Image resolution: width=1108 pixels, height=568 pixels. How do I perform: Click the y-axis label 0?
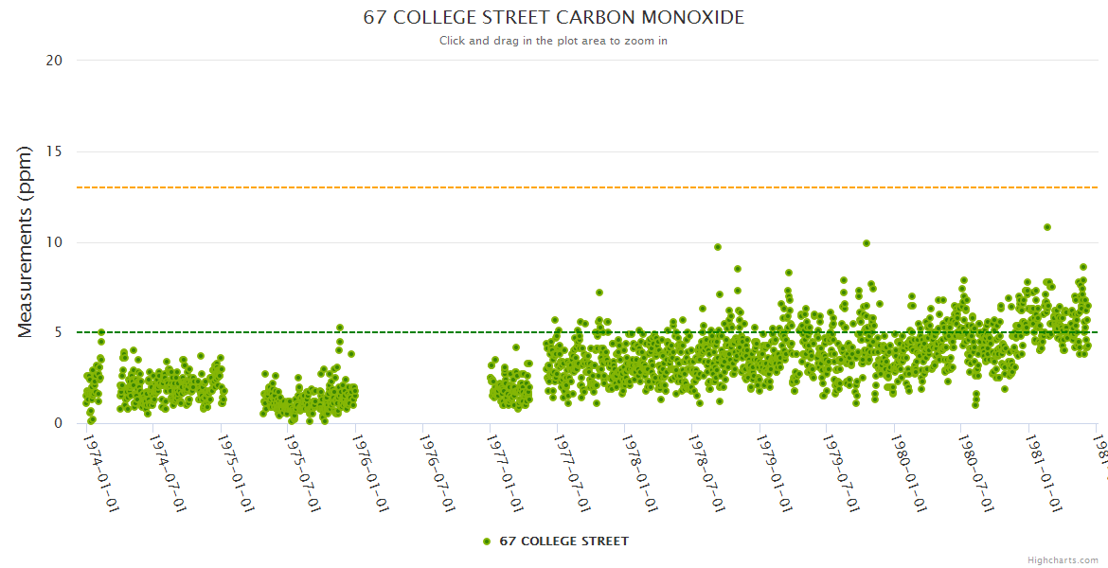point(58,424)
